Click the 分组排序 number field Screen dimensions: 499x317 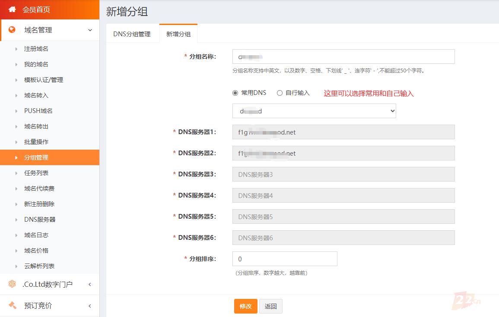pos(285,259)
